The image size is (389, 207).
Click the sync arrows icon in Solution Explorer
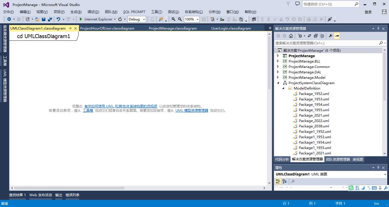[309, 36]
